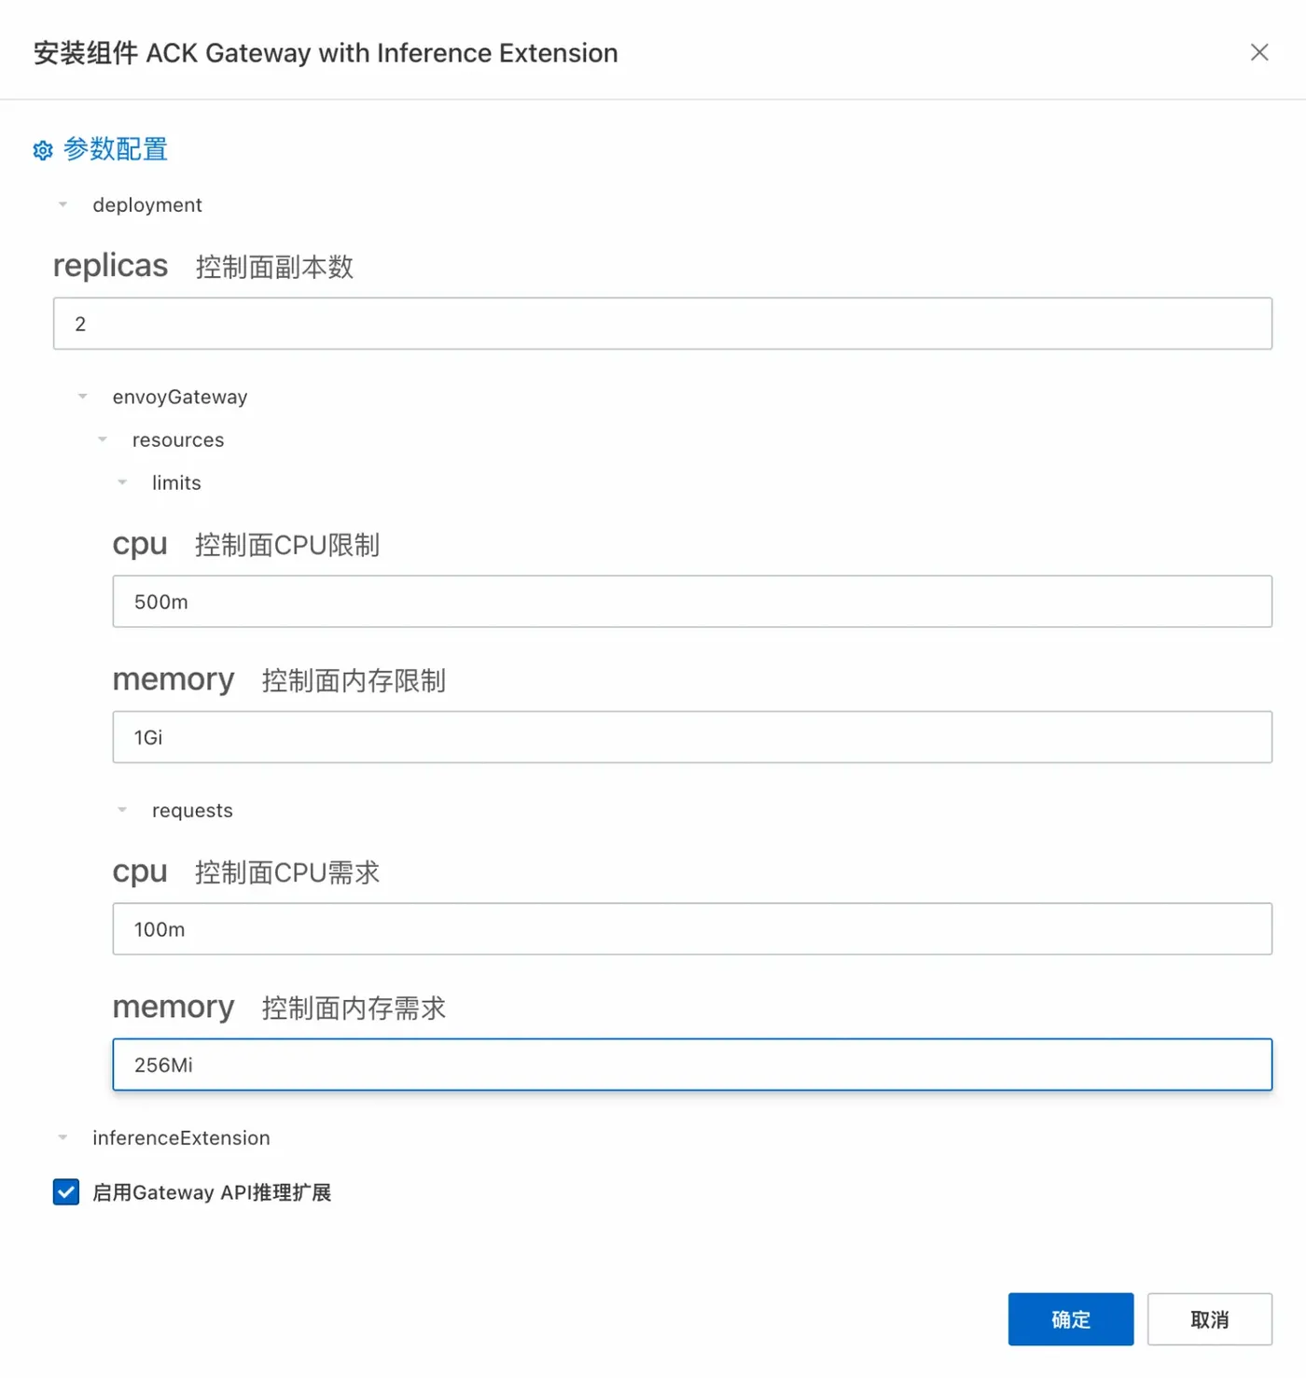Click the replicas field name text
This screenshot has height=1378, width=1306.
[x=110, y=266]
